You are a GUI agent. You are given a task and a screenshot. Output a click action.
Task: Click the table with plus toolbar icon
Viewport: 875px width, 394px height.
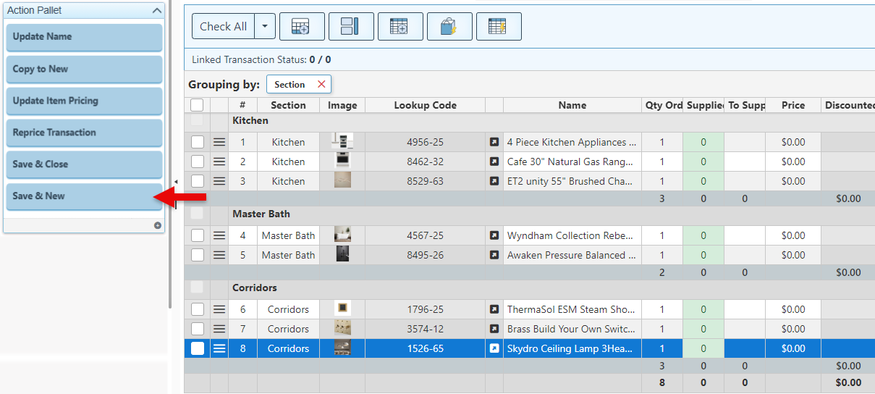click(x=400, y=27)
